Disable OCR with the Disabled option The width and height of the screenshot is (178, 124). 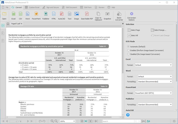pyautogui.click(x=128, y=54)
